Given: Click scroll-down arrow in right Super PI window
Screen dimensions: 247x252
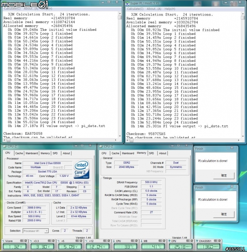Looking at the screenshot, I should [x=243, y=137].
